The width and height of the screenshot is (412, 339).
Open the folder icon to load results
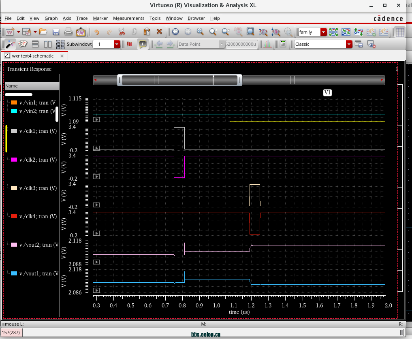click(43, 32)
